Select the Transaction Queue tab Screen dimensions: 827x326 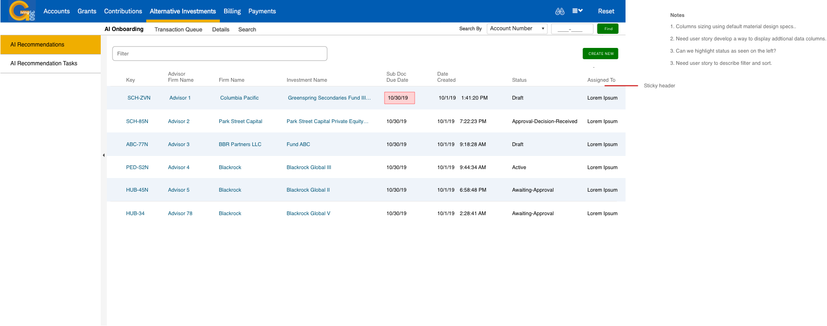pos(178,30)
